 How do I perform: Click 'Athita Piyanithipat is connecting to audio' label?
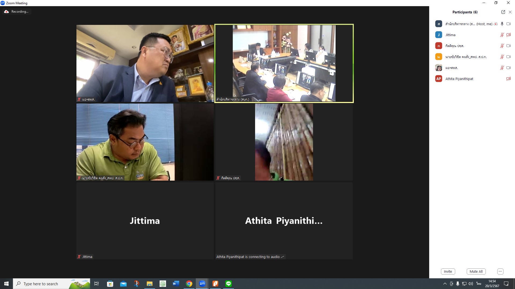tap(250, 257)
